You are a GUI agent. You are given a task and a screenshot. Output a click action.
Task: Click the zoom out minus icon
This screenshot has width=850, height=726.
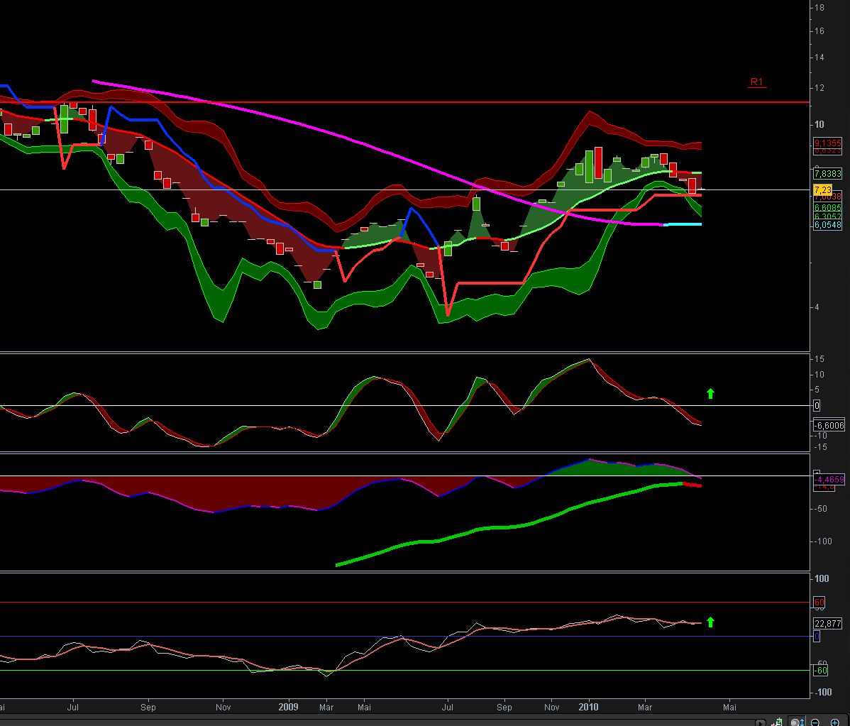(815, 722)
